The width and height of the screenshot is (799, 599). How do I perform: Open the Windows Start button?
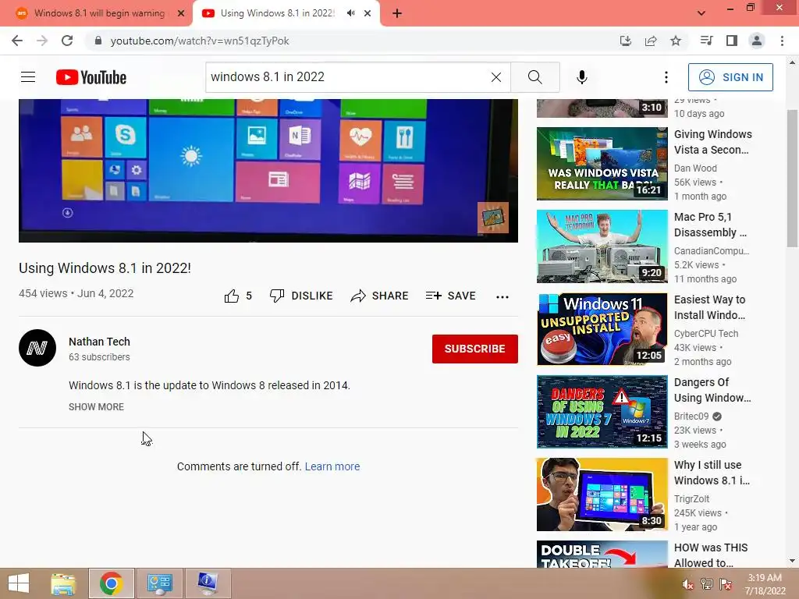[19, 583]
